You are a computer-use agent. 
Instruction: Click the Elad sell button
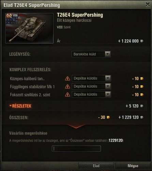(96, 166)
